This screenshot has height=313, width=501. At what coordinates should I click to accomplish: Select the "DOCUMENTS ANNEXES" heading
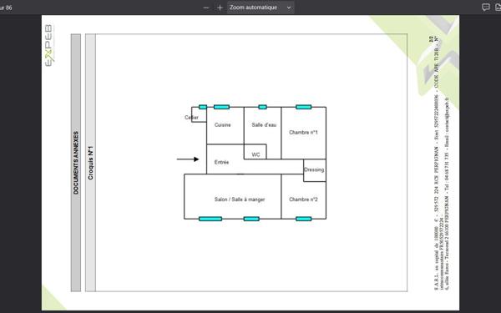76,163
